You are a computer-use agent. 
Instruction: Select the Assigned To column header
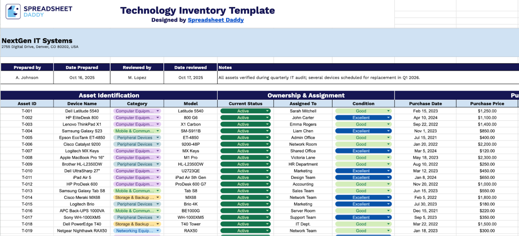click(303, 104)
